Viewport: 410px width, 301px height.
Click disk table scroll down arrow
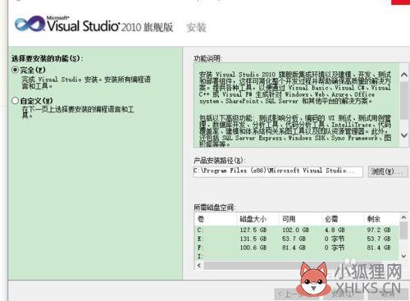pos(403,256)
